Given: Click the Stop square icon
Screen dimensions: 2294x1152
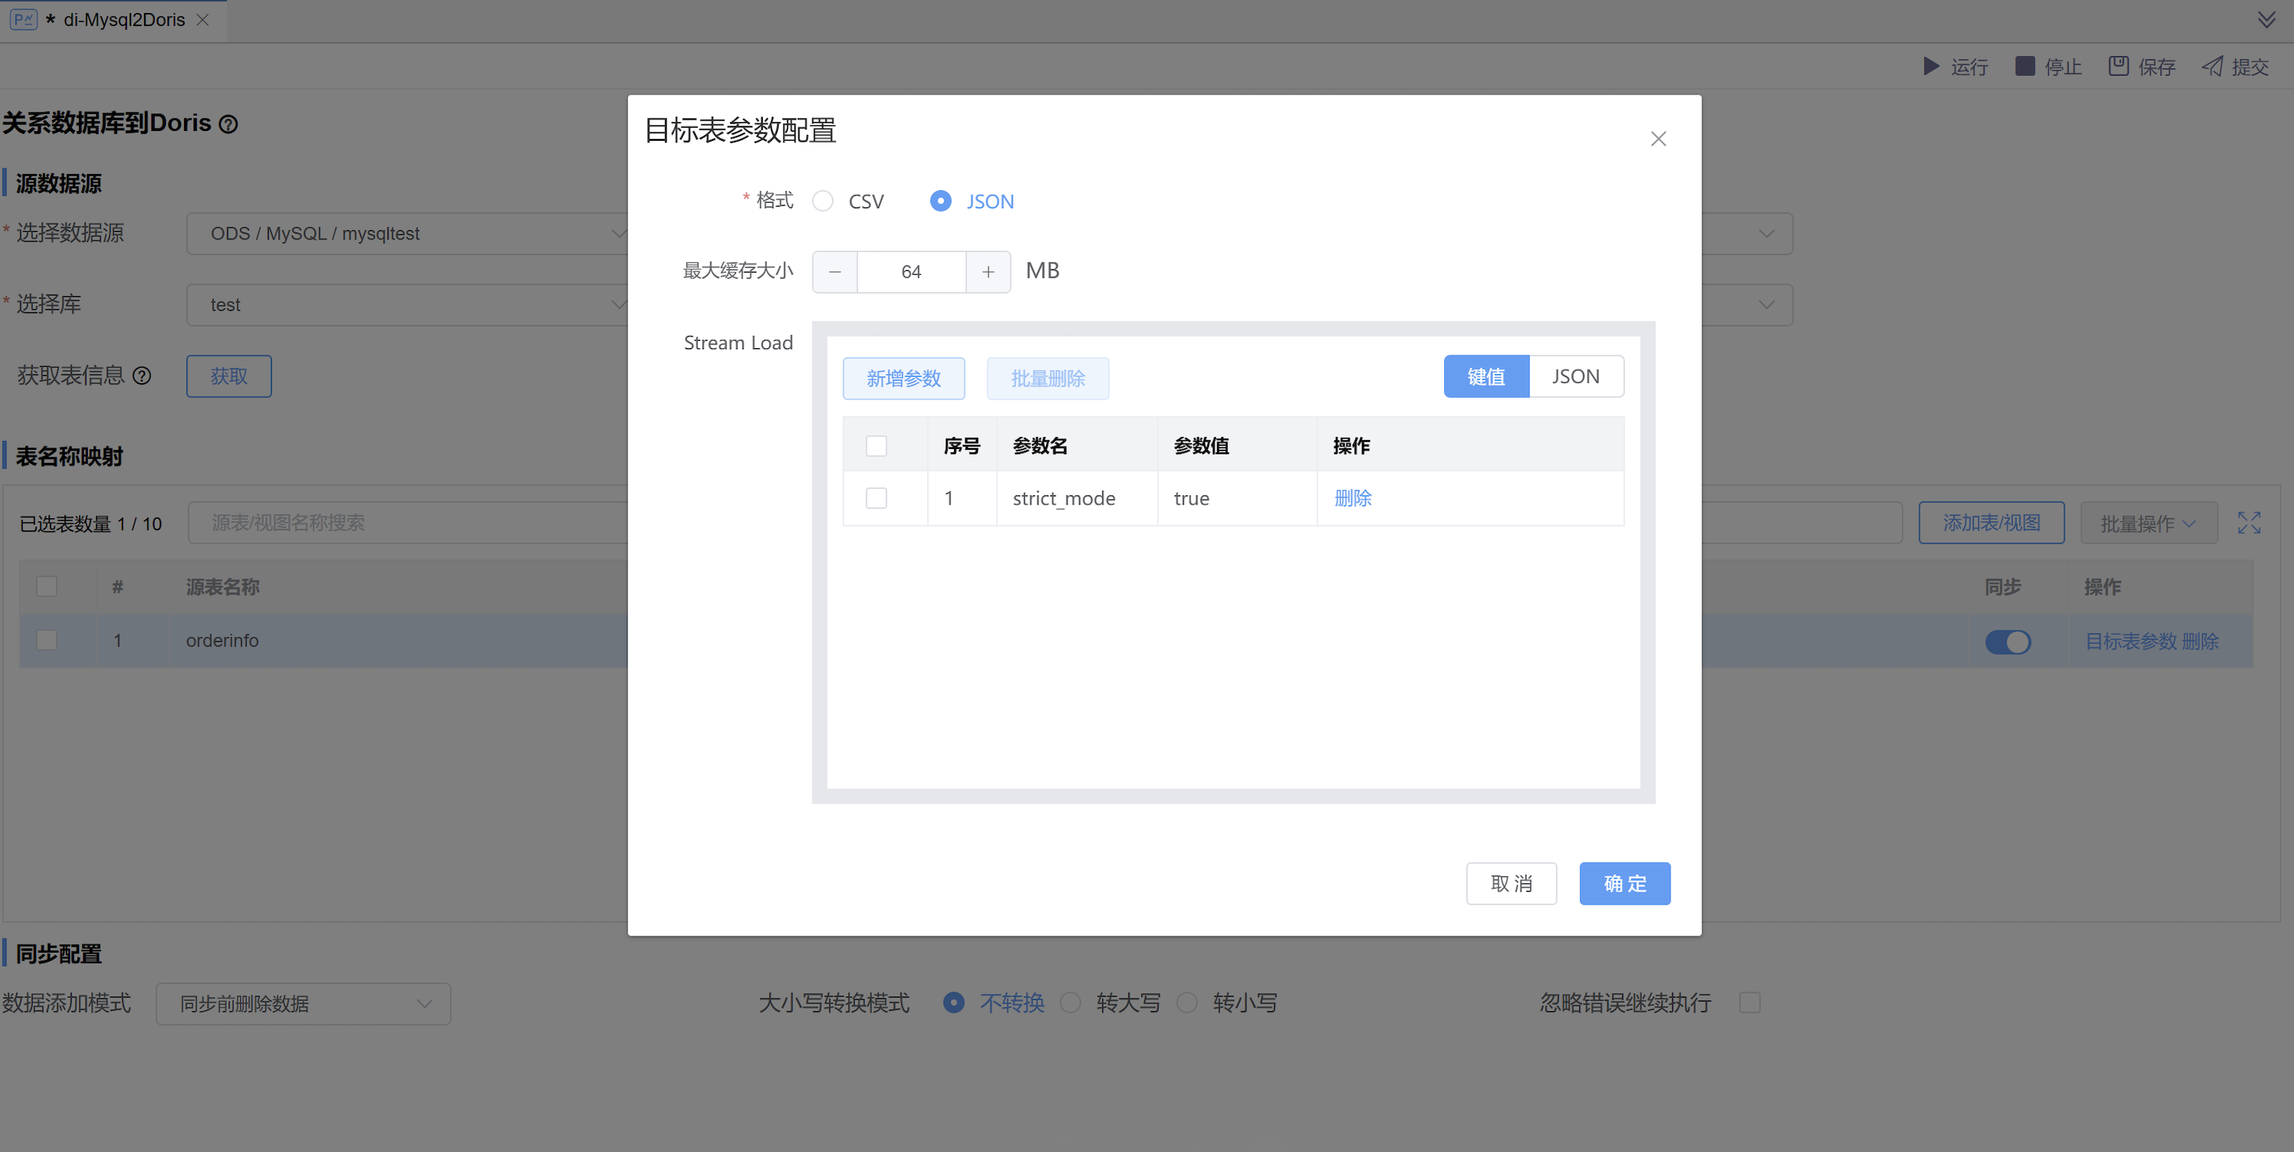Looking at the screenshot, I should 2025,67.
